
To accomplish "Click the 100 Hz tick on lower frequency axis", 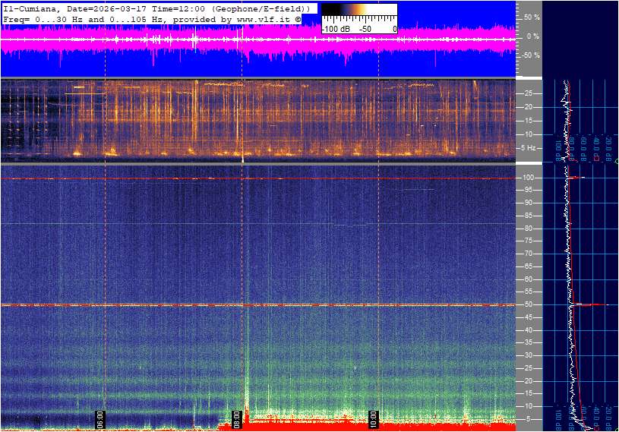I will (528, 178).
